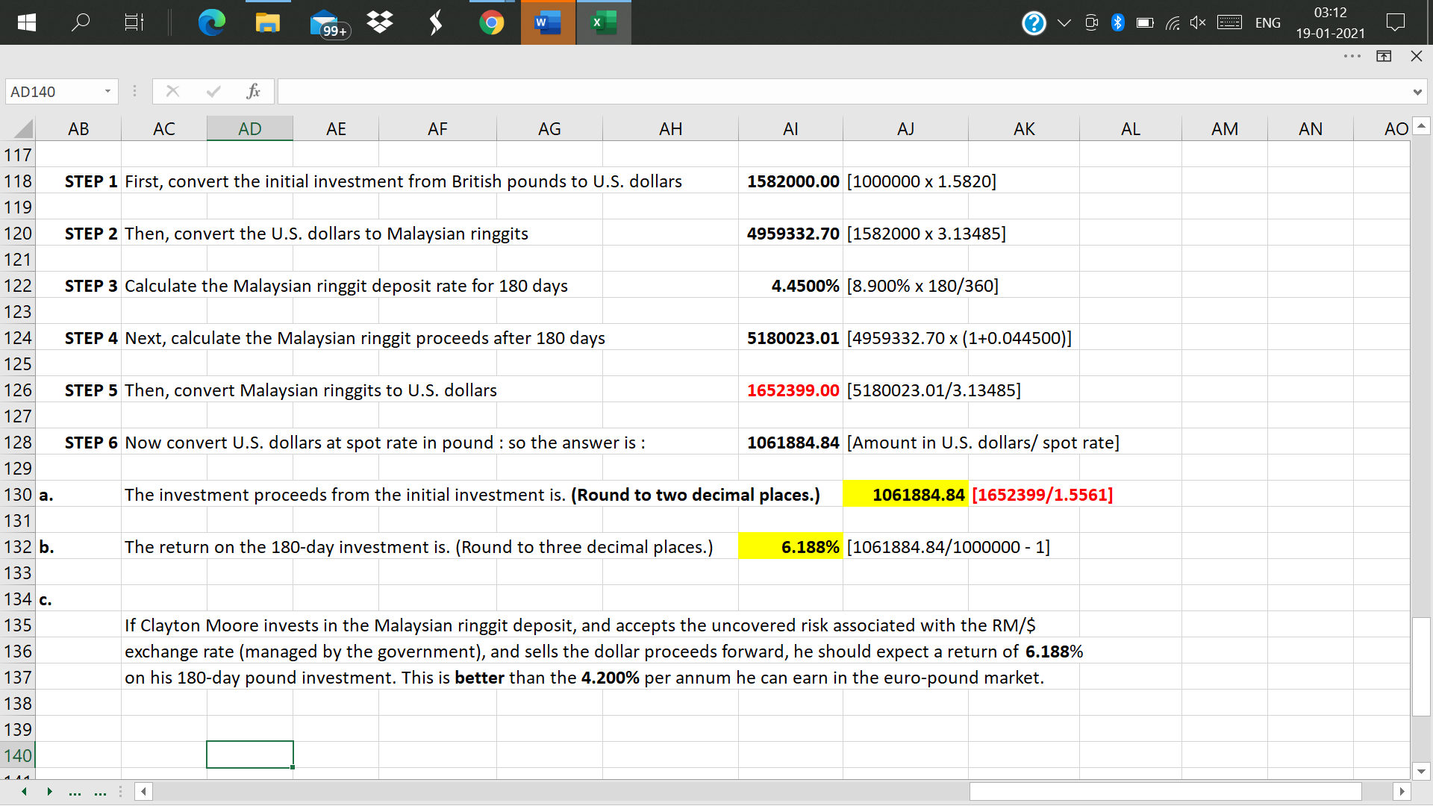The height and width of the screenshot is (806, 1433).
Task: Click the vertical scrollbar down arrow
Action: click(1421, 771)
